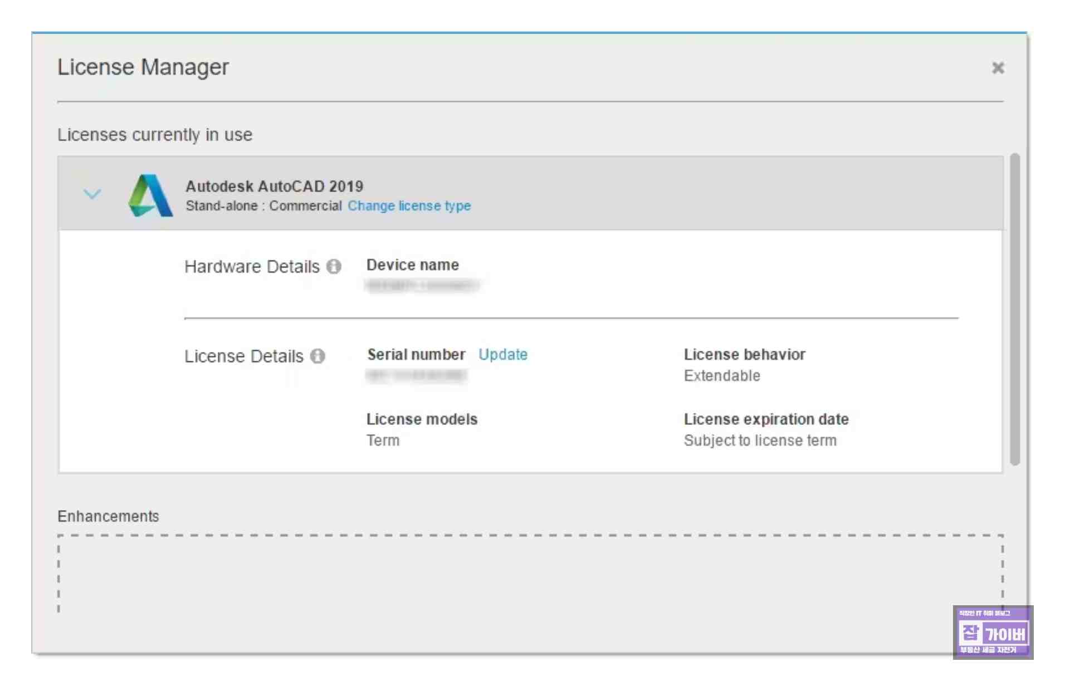Viewport: 1065px width, 691px height.
Task: Click the License Details heading
Action: [244, 356]
